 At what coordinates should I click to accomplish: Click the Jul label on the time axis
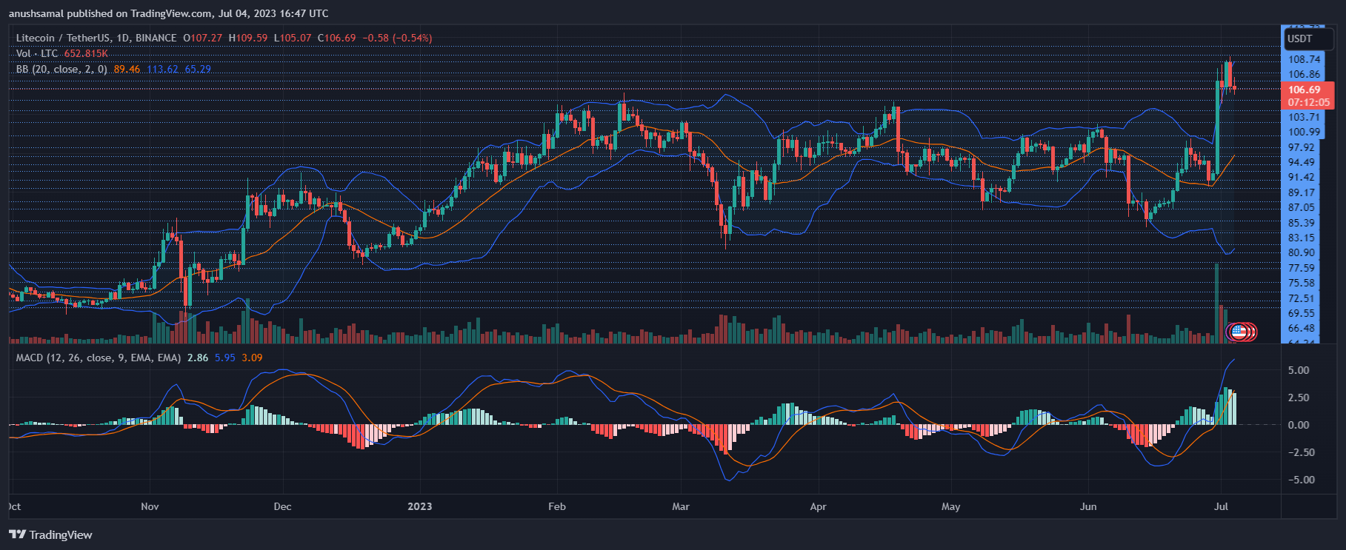point(1221,506)
